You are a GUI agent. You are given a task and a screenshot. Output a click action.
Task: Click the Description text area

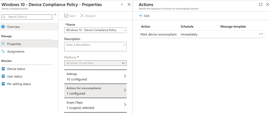point(95,47)
